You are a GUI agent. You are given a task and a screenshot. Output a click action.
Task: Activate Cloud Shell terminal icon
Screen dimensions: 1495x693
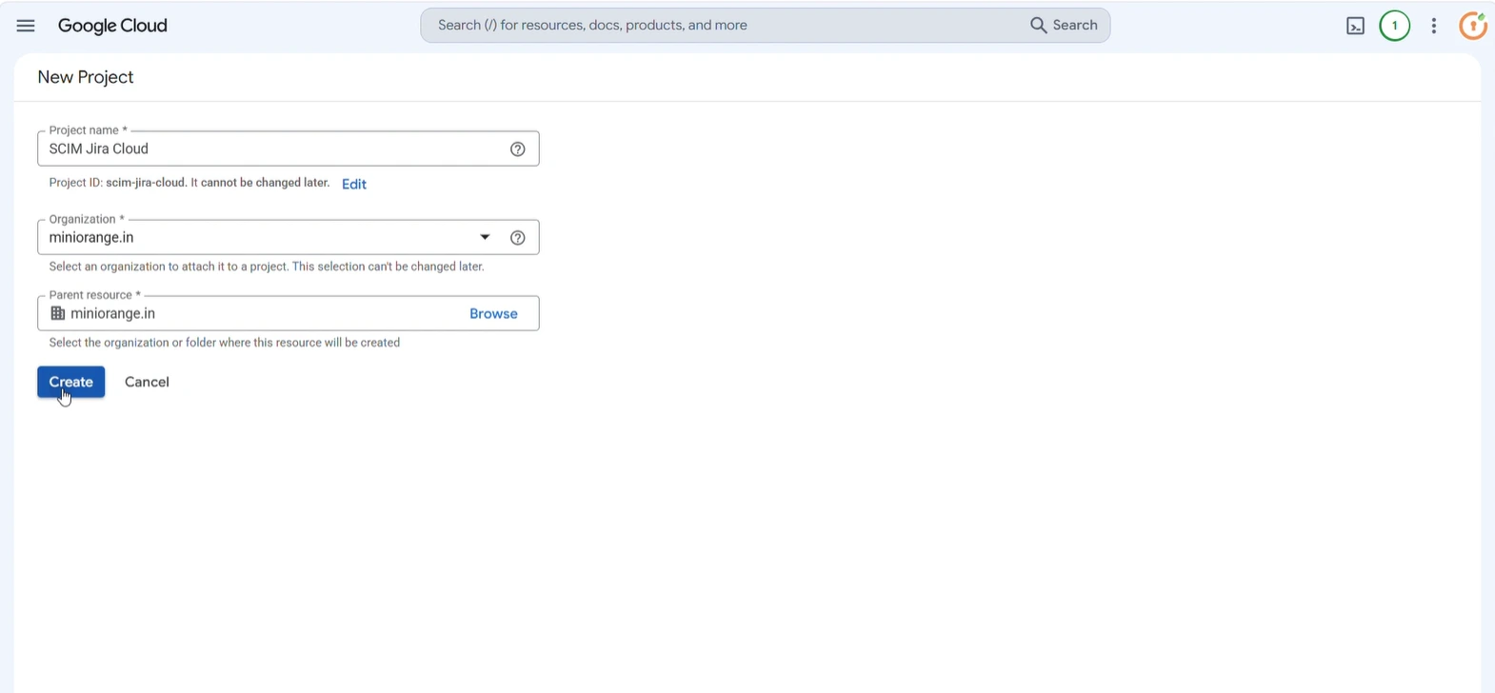(1355, 26)
